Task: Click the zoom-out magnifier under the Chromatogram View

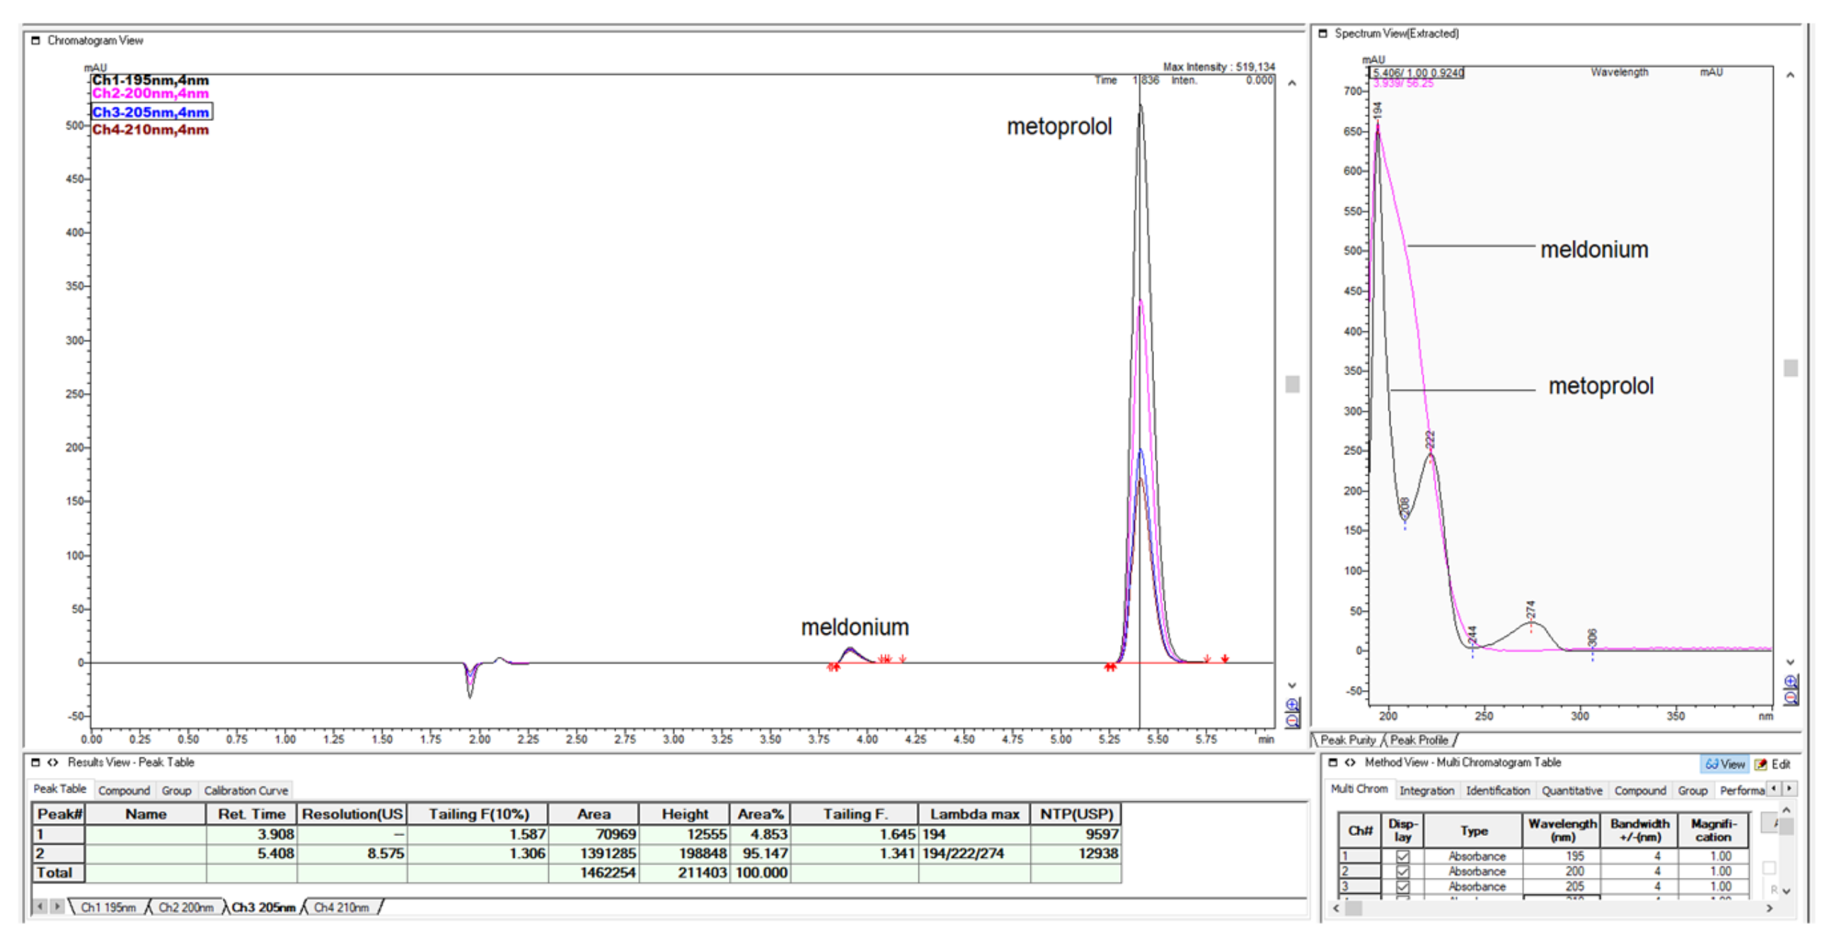Action: [x=1290, y=721]
